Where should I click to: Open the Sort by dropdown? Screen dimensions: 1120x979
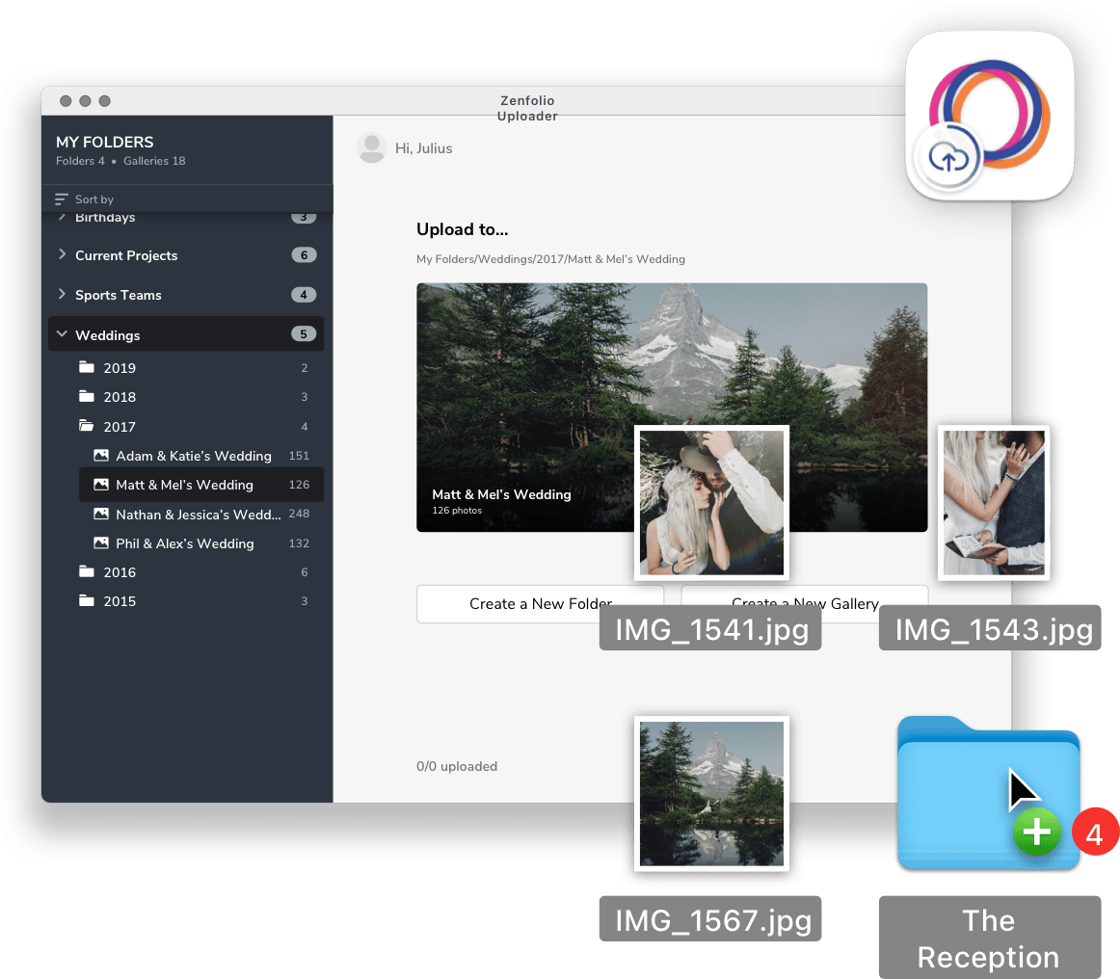(93, 199)
